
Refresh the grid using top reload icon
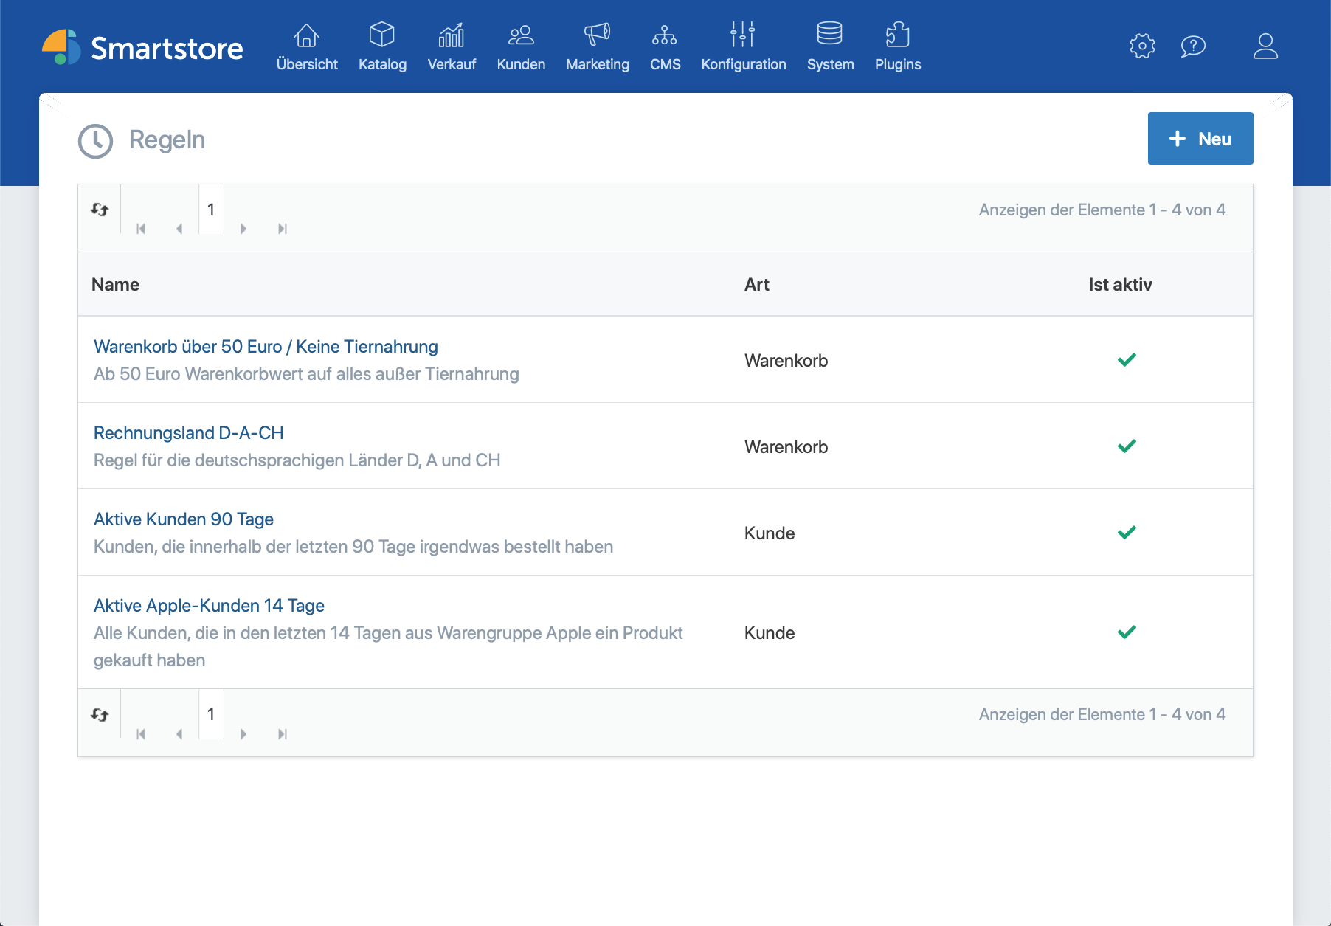point(100,210)
